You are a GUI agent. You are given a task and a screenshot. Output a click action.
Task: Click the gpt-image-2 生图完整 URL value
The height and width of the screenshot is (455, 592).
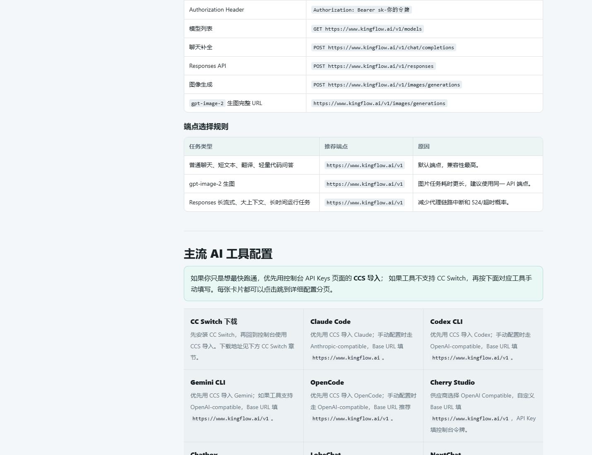[x=379, y=103]
